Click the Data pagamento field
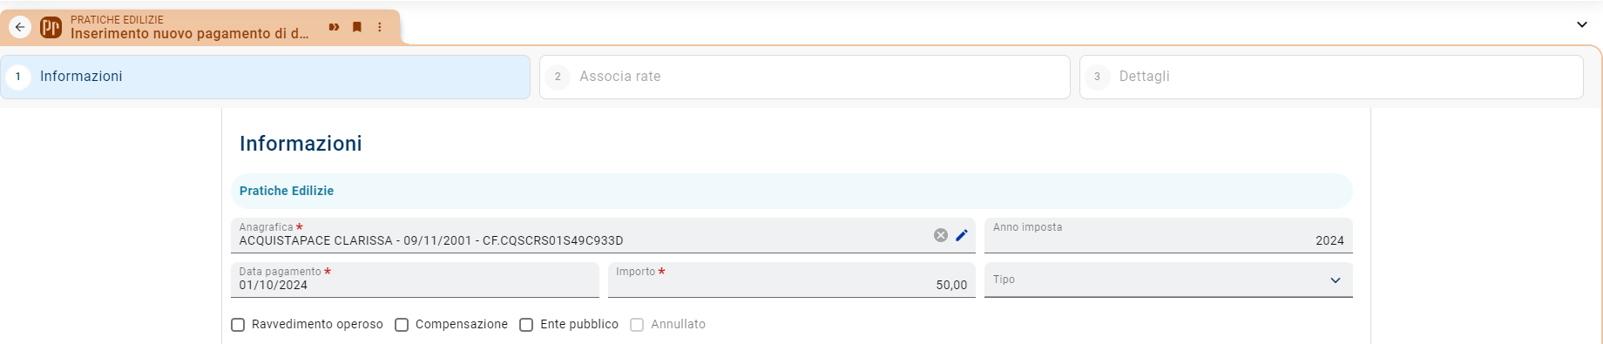 tap(415, 280)
